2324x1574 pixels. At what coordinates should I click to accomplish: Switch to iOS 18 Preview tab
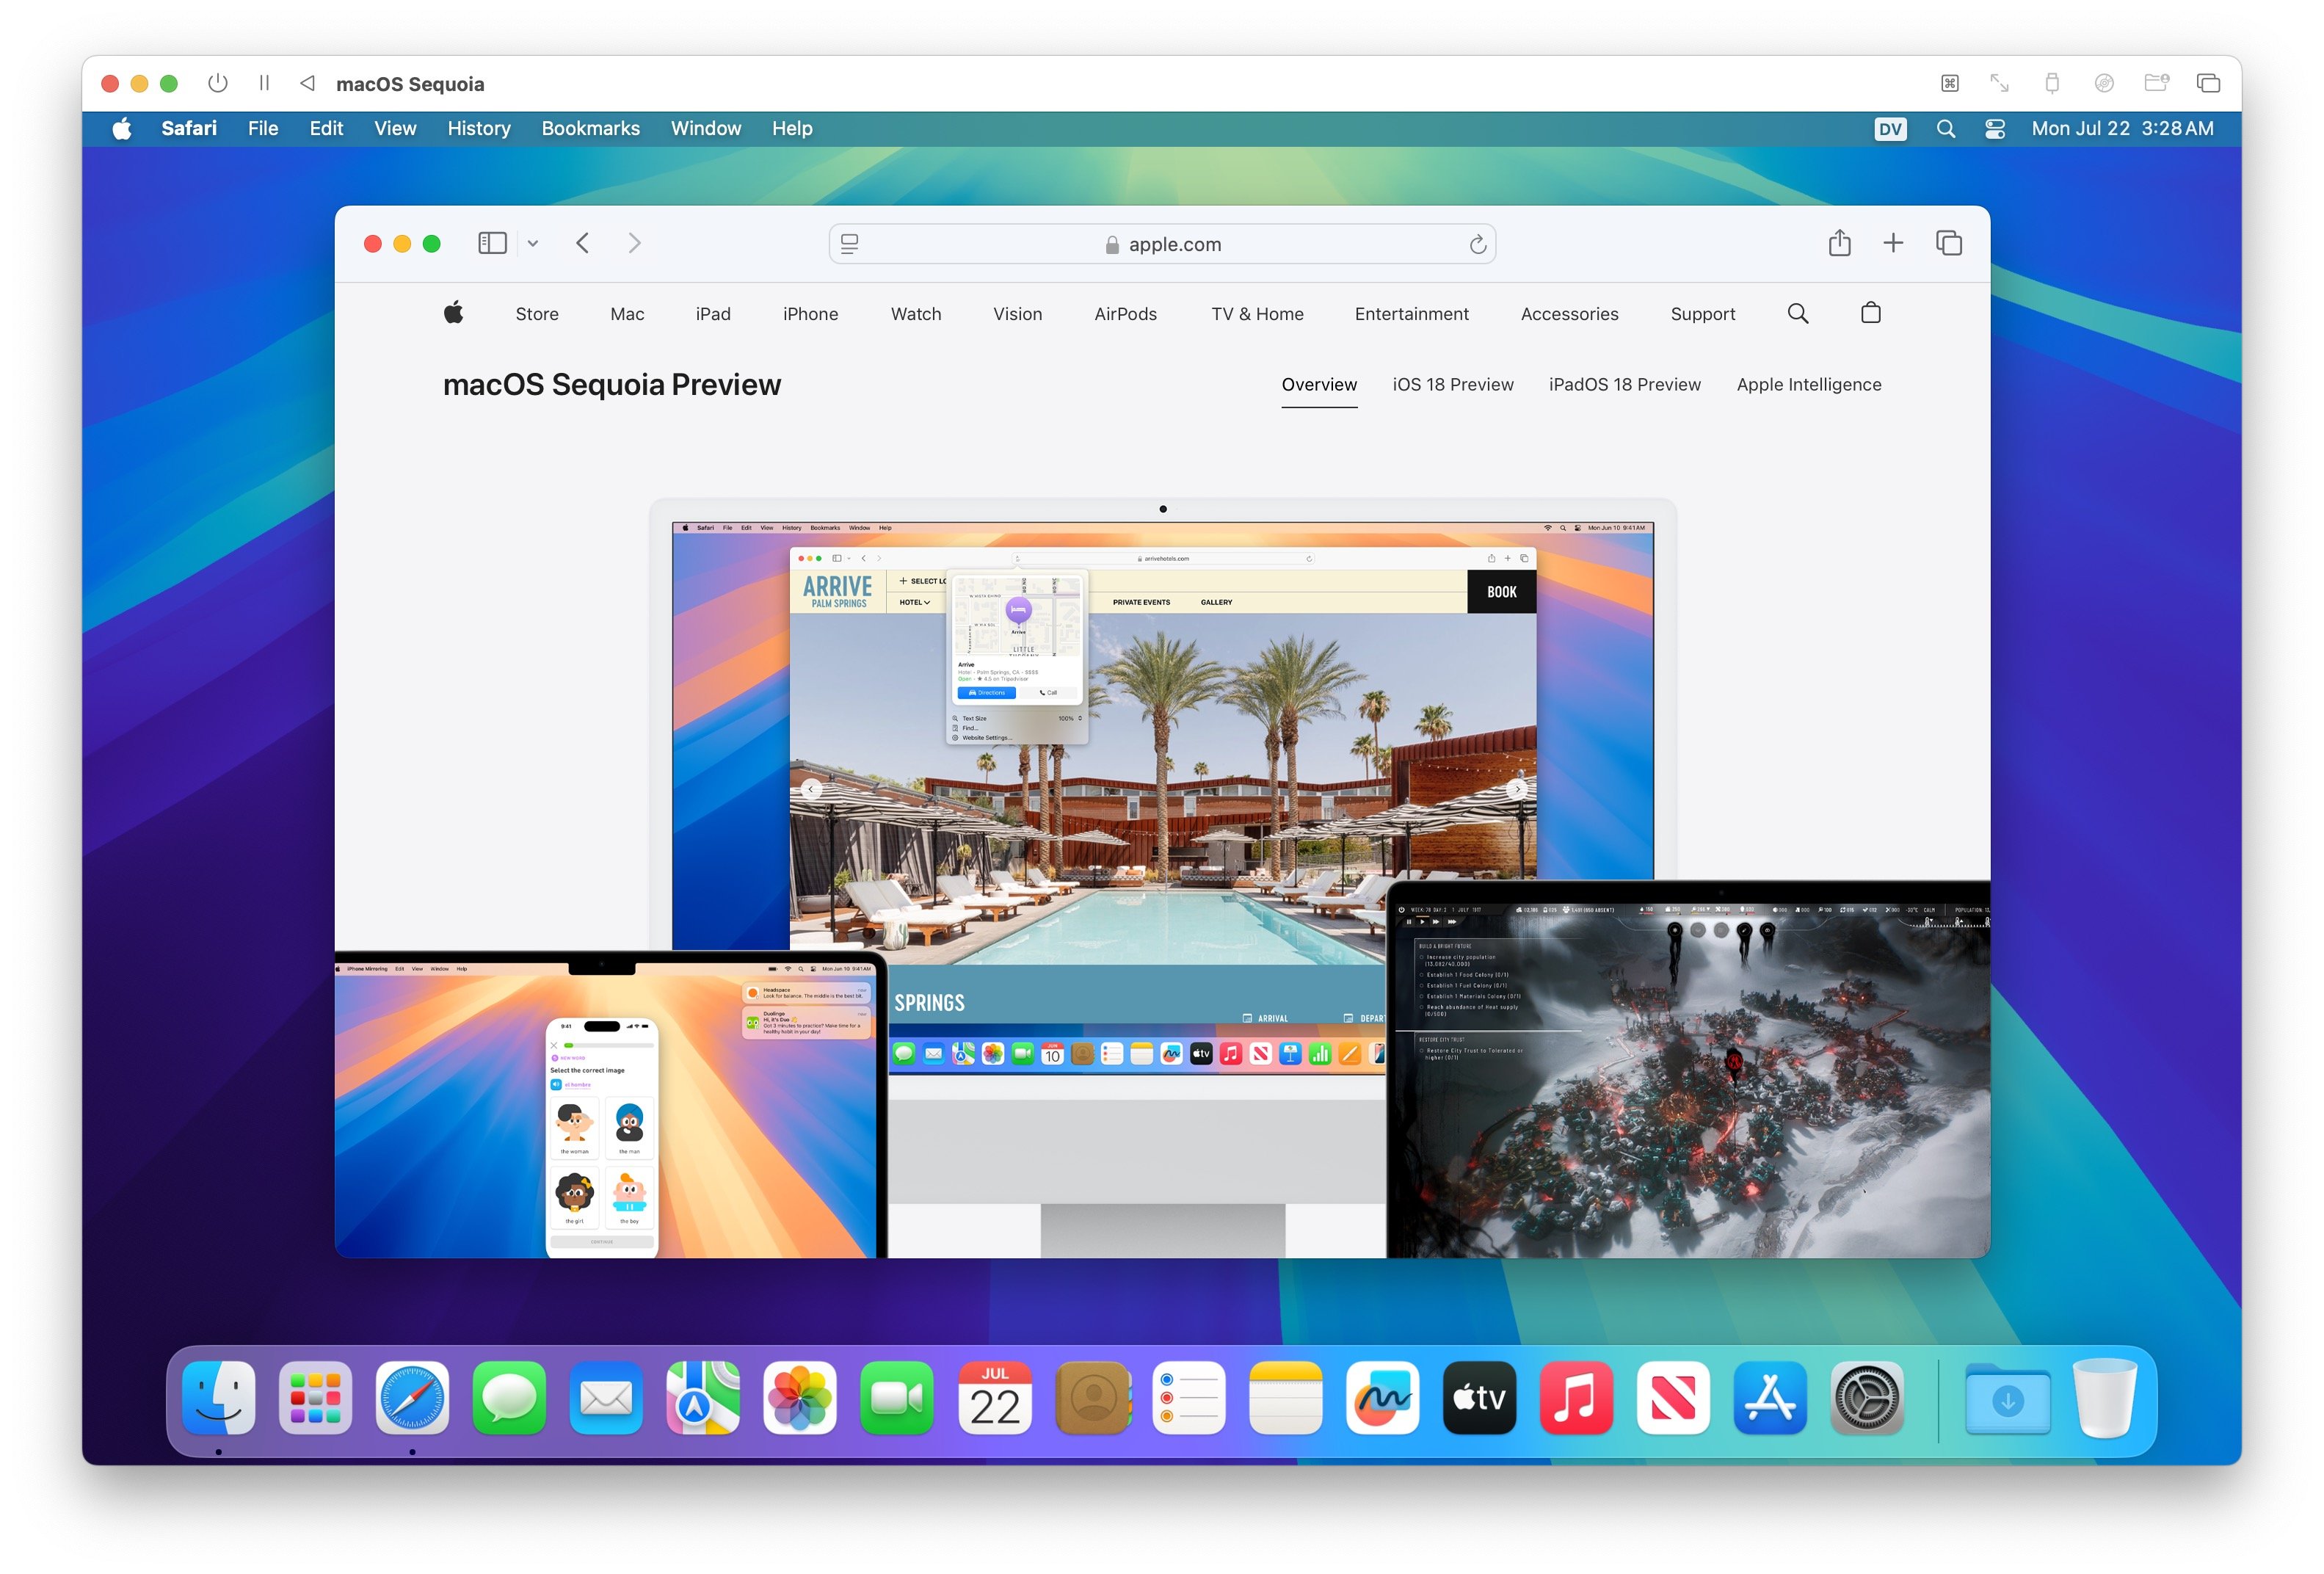click(x=1452, y=384)
